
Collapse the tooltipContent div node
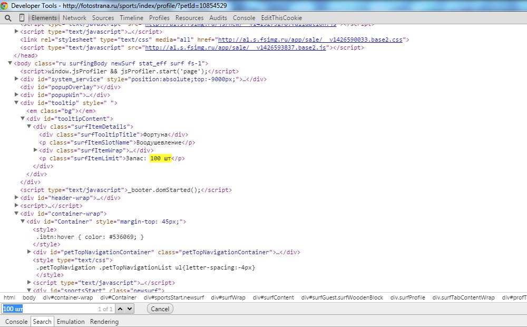[x=23, y=119]
